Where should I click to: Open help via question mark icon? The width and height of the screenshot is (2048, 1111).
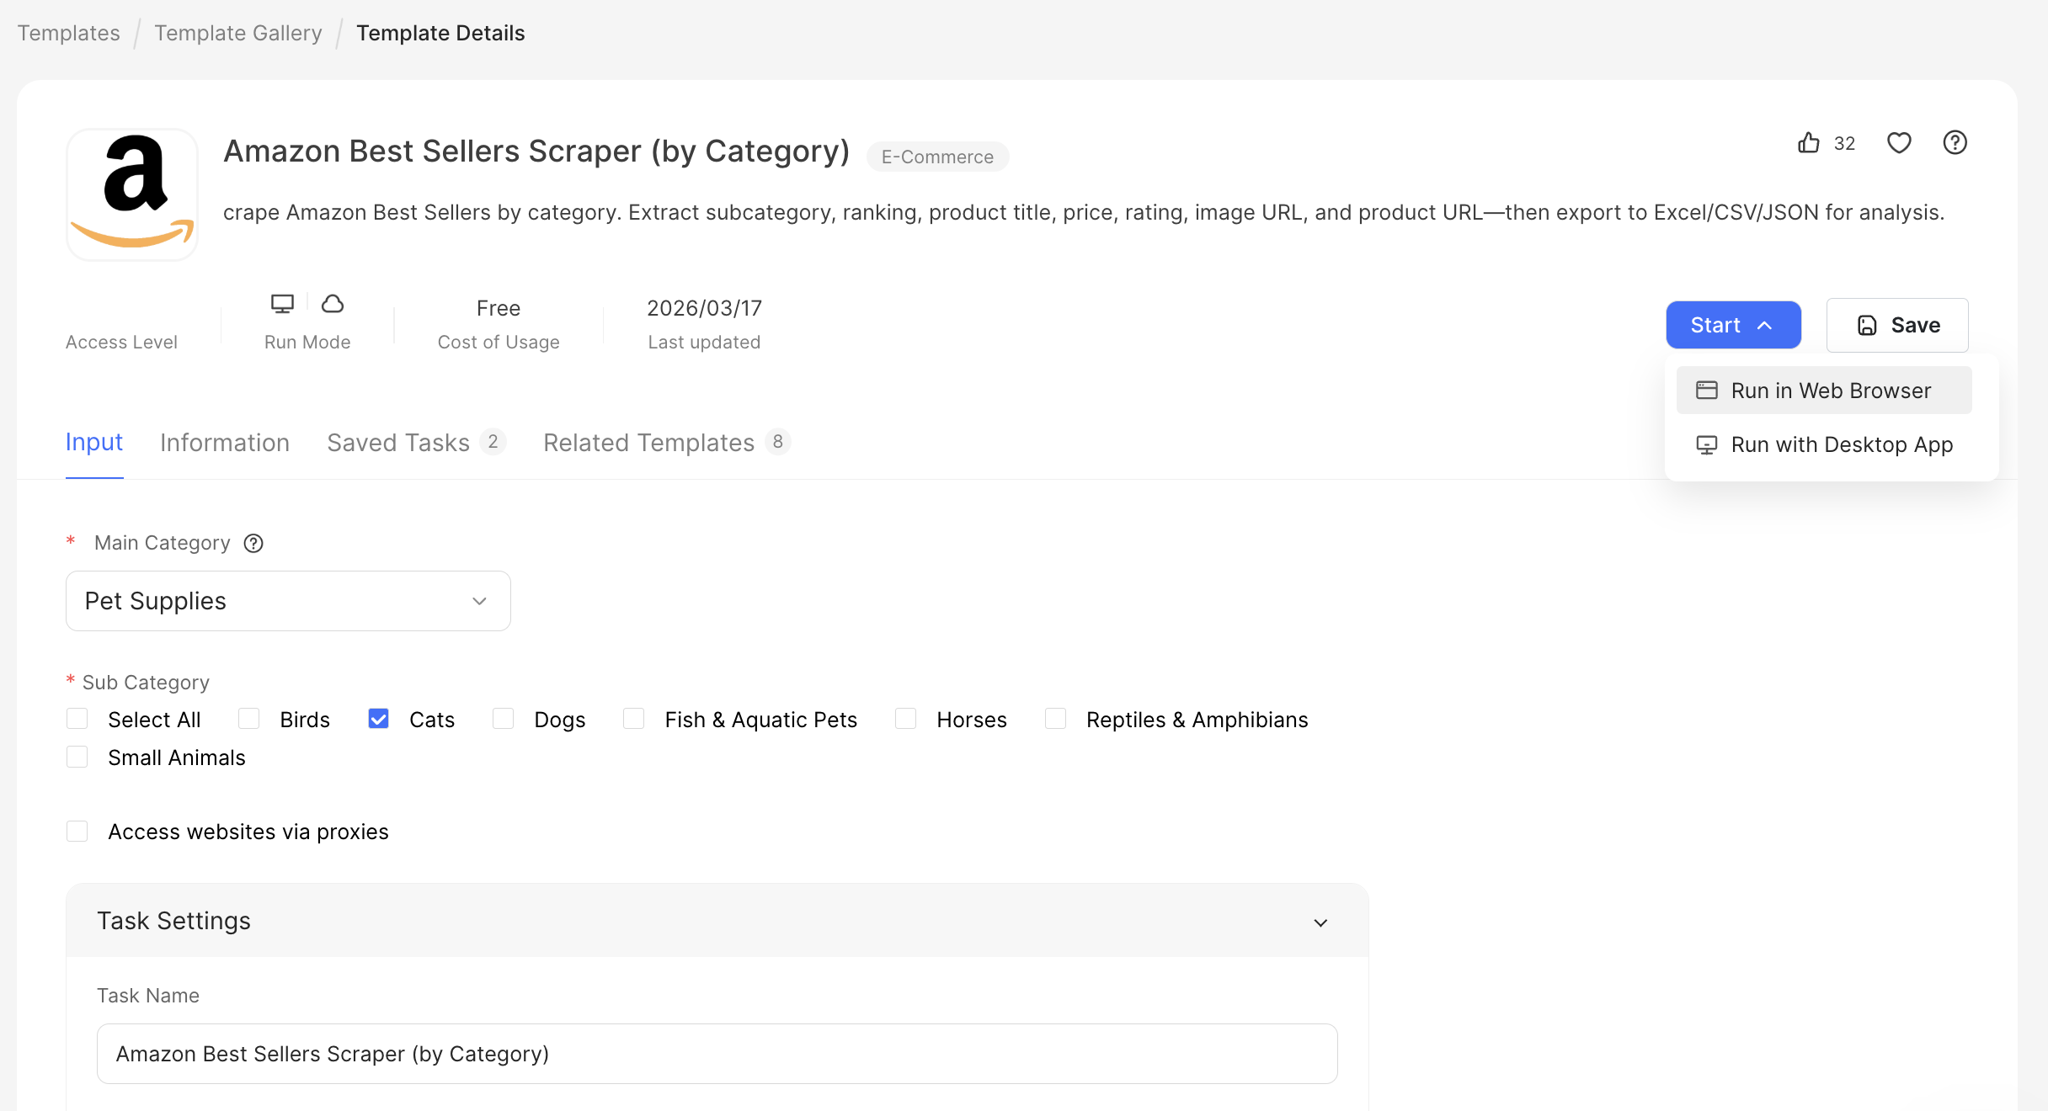point(1955,143)
